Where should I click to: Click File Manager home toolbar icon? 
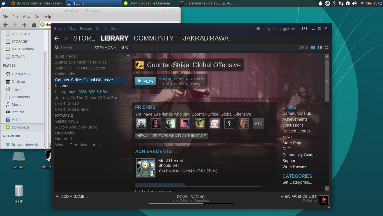(x=34, y=25)
